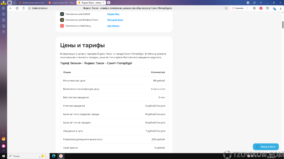The height and width of the screenshot is (159, 284).
Task: Open the grey globe extension icon in toolbar
Action: 254,8
